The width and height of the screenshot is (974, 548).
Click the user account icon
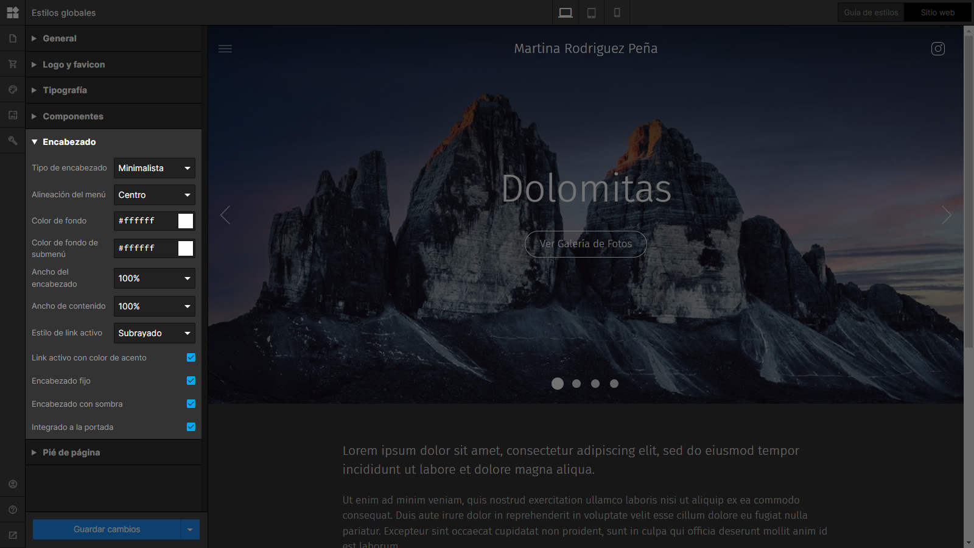click(12, 484)
